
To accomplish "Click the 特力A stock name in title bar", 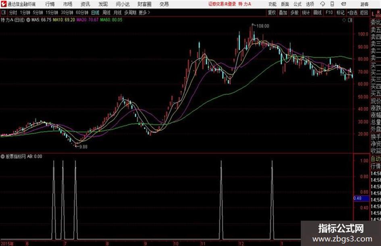I will click(x=245, y=4).
